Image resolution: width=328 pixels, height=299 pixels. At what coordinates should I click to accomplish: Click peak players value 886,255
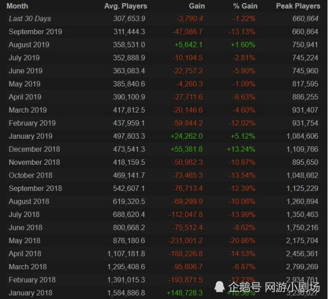305,97
